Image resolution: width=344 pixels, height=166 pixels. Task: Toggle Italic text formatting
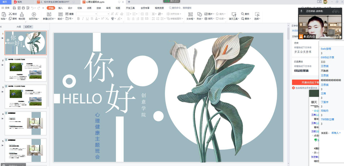click(83, 19)
